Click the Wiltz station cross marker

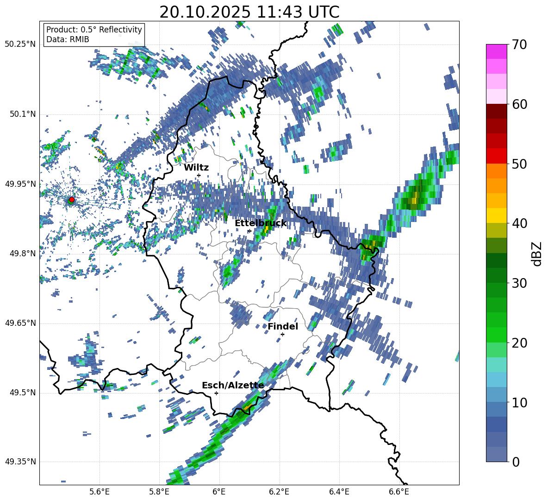(x=199, y=175)
